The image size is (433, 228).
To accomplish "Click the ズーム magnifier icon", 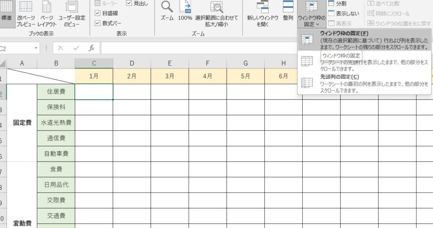I will (167, 7).
